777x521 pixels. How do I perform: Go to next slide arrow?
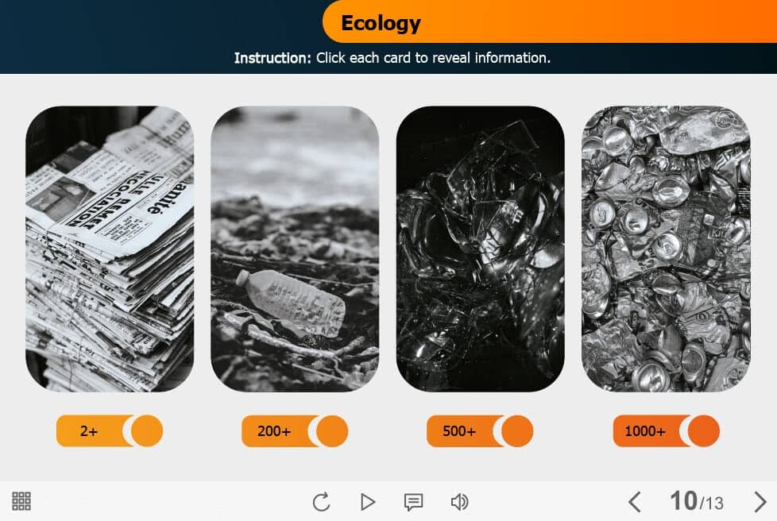coord(760,502)
